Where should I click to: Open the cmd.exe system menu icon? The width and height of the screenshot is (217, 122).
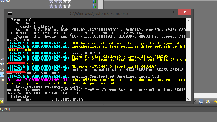10,13
